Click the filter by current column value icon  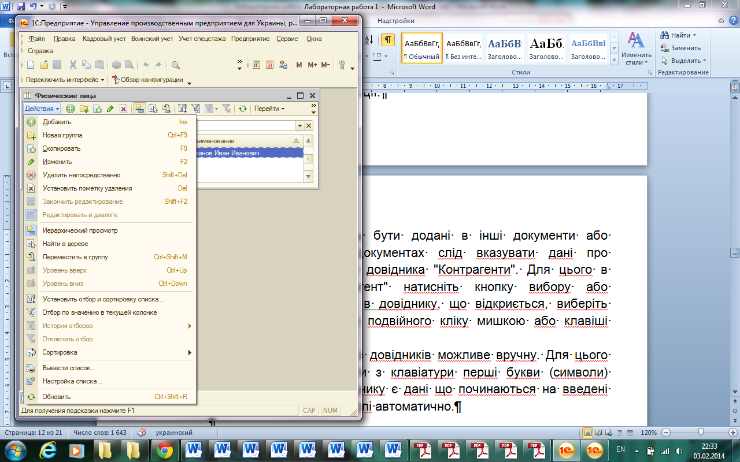[x=196, y=108]
